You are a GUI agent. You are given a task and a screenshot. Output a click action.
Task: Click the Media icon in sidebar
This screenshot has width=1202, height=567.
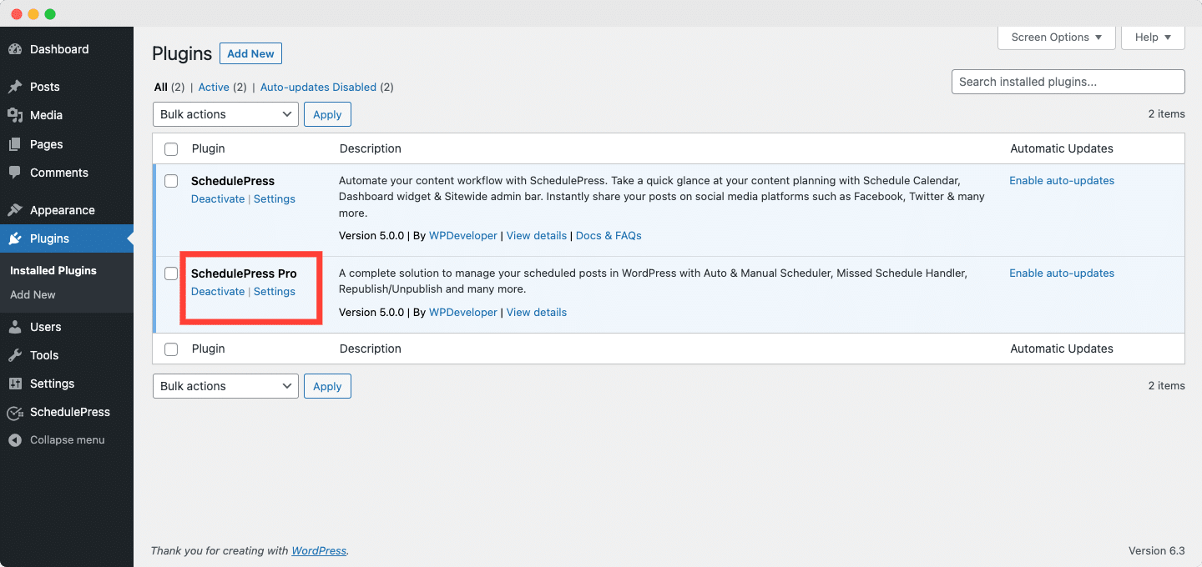(x=15, y=115)
